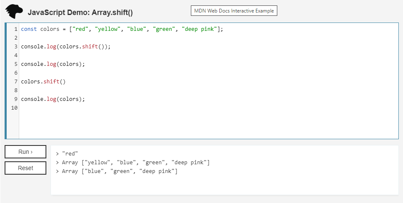Viewport: 403px width, 203px height.
Task: Click the JavaScript Demo: Array.shift() heading
Action: (80, 13)
